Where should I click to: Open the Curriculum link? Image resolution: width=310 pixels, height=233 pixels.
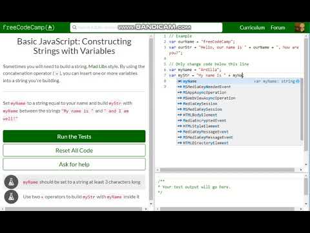point(253,28)
